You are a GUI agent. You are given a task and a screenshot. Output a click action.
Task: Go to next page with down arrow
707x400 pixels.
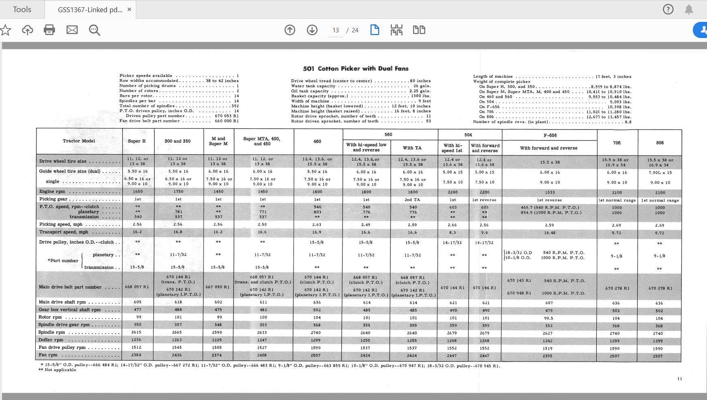click(312, 30)
